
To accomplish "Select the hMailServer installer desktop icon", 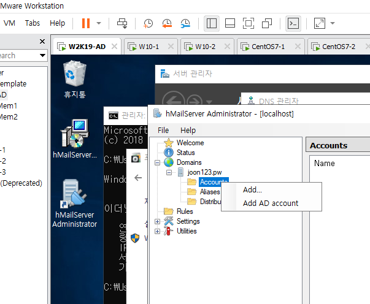I will (x=75, y=139).
